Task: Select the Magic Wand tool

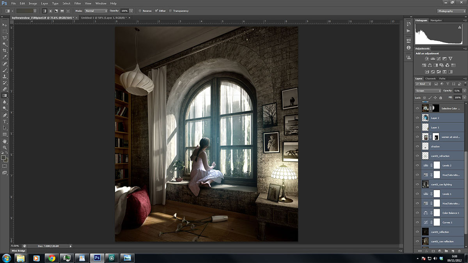Action: (5, 44)
